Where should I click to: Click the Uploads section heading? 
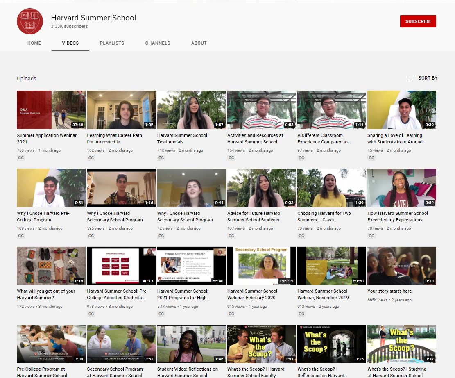[x=27, y=78]
